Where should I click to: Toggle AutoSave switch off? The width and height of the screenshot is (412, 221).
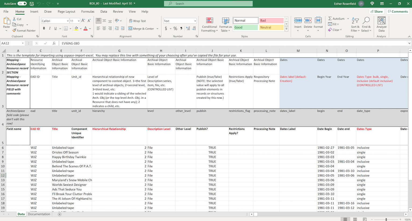[x=22, y=3]
